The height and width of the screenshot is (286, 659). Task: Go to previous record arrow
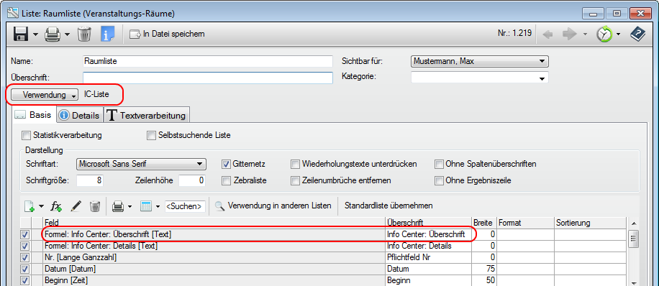(548, 34)
